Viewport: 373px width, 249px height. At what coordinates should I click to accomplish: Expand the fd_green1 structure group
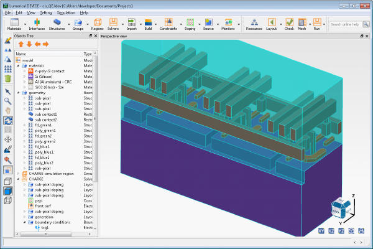(24, 125)
